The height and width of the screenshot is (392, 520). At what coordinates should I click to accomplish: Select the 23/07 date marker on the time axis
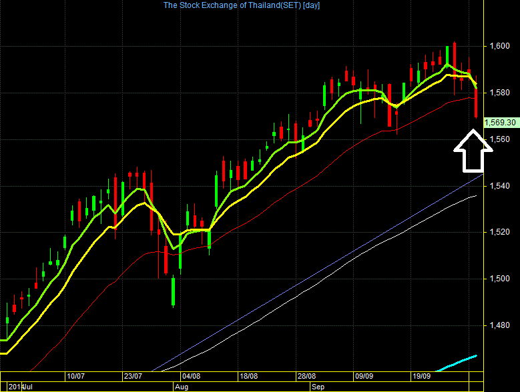point(133,376)
